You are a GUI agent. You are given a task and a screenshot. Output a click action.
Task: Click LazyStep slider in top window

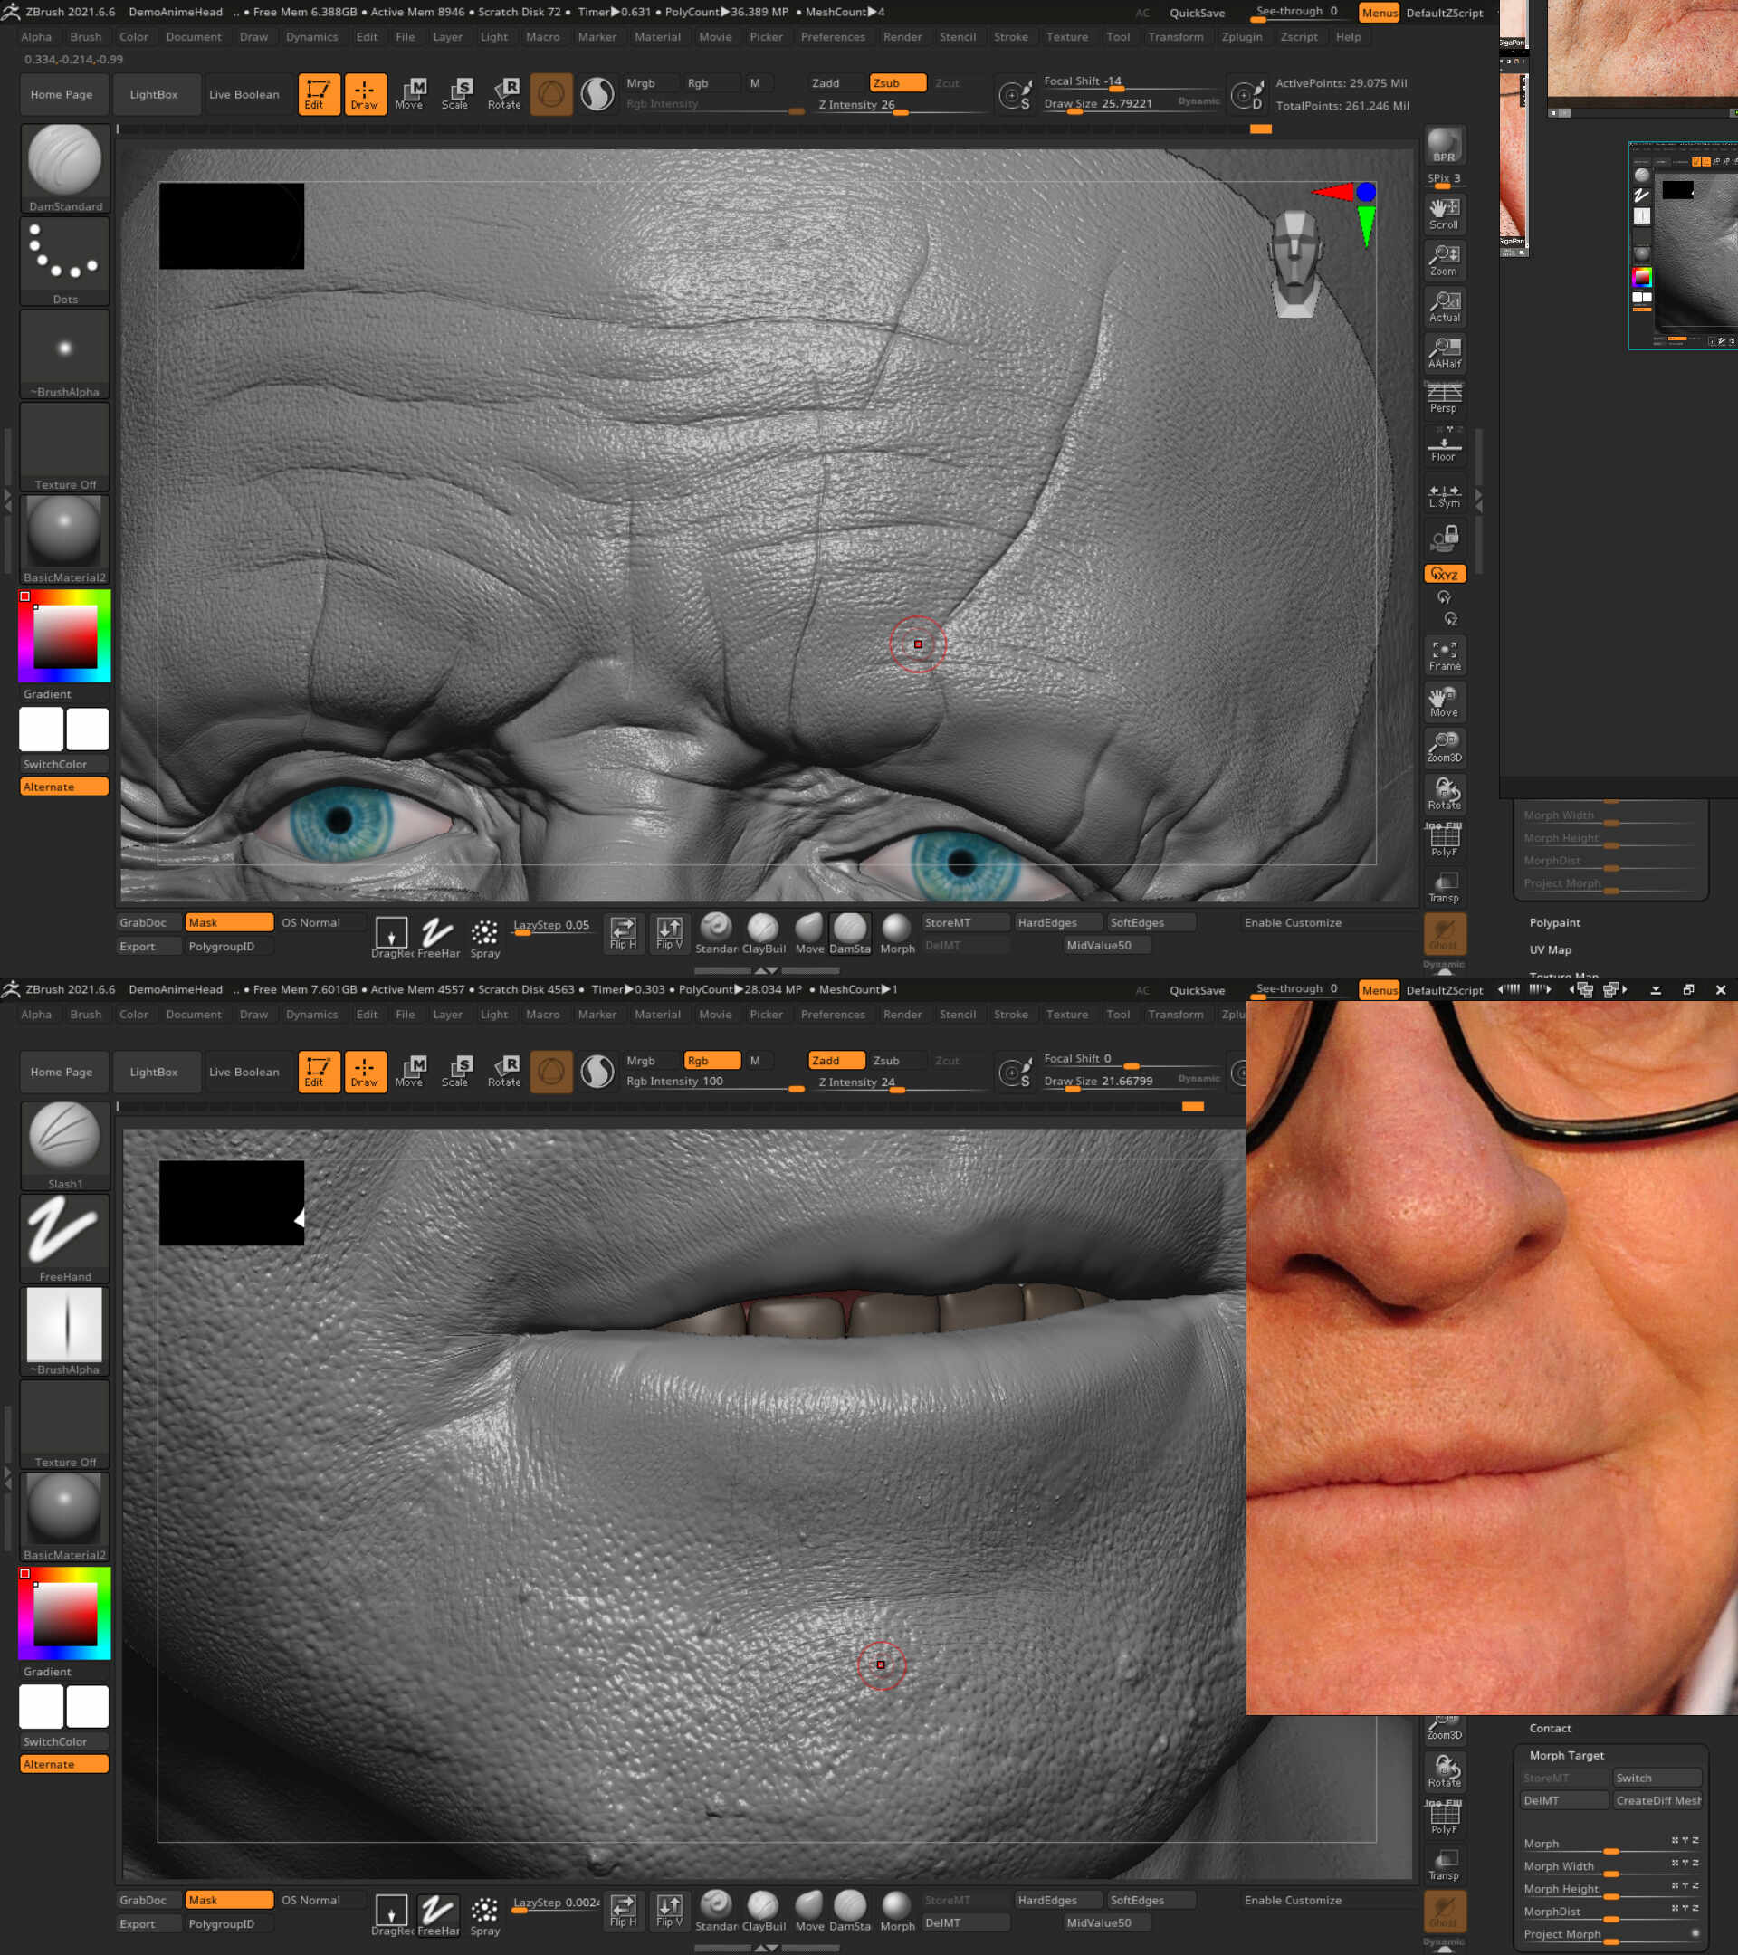tap(552, 927)
